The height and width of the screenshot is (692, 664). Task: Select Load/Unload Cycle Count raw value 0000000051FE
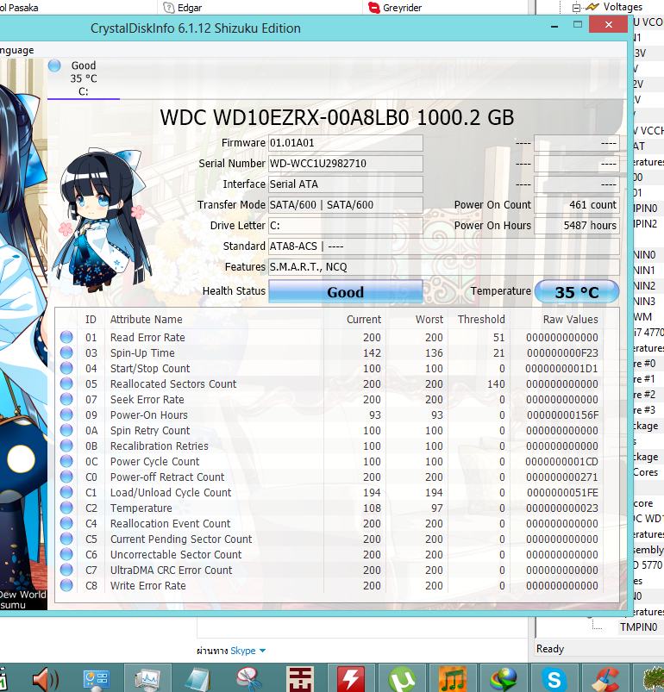point(562,493)
